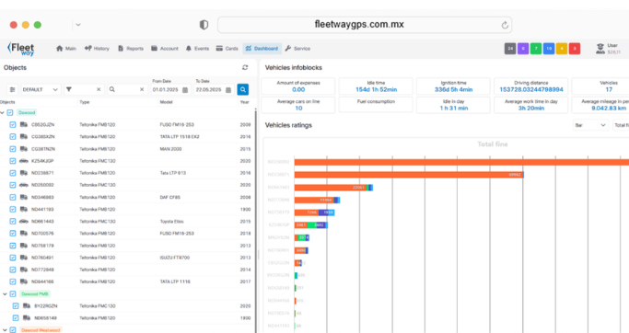The image size is (629, 333).
Task: Go to the Reports section
Action: (131, 49)
